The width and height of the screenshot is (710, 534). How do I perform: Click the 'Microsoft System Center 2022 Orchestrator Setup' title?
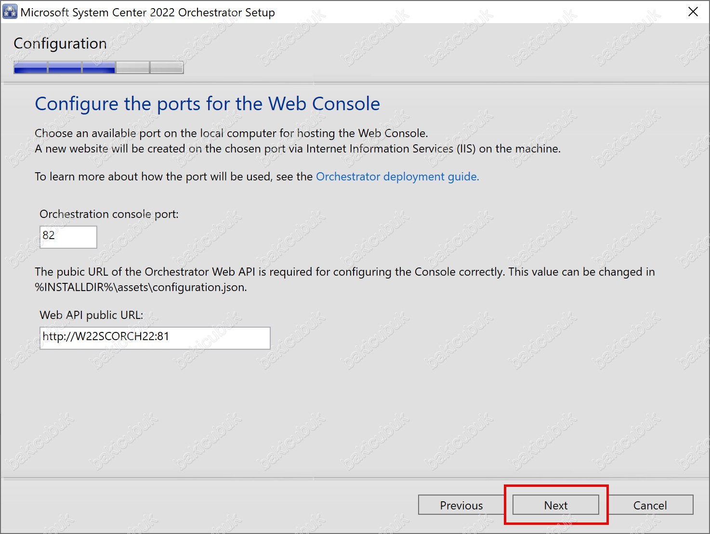point(147,13)
